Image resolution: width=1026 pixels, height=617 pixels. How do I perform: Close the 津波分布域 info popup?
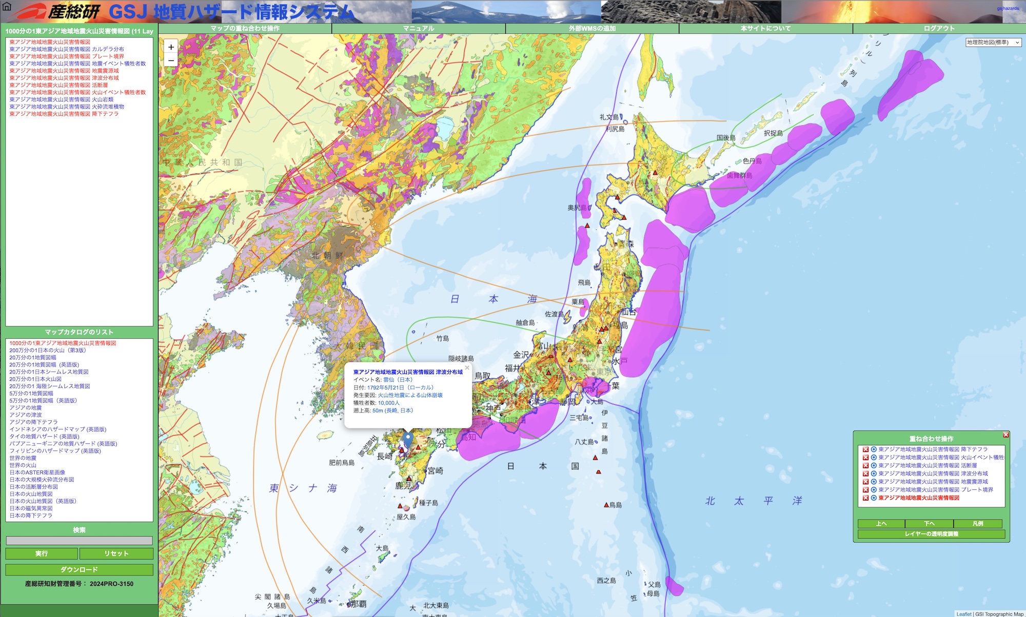pos(467,367)
